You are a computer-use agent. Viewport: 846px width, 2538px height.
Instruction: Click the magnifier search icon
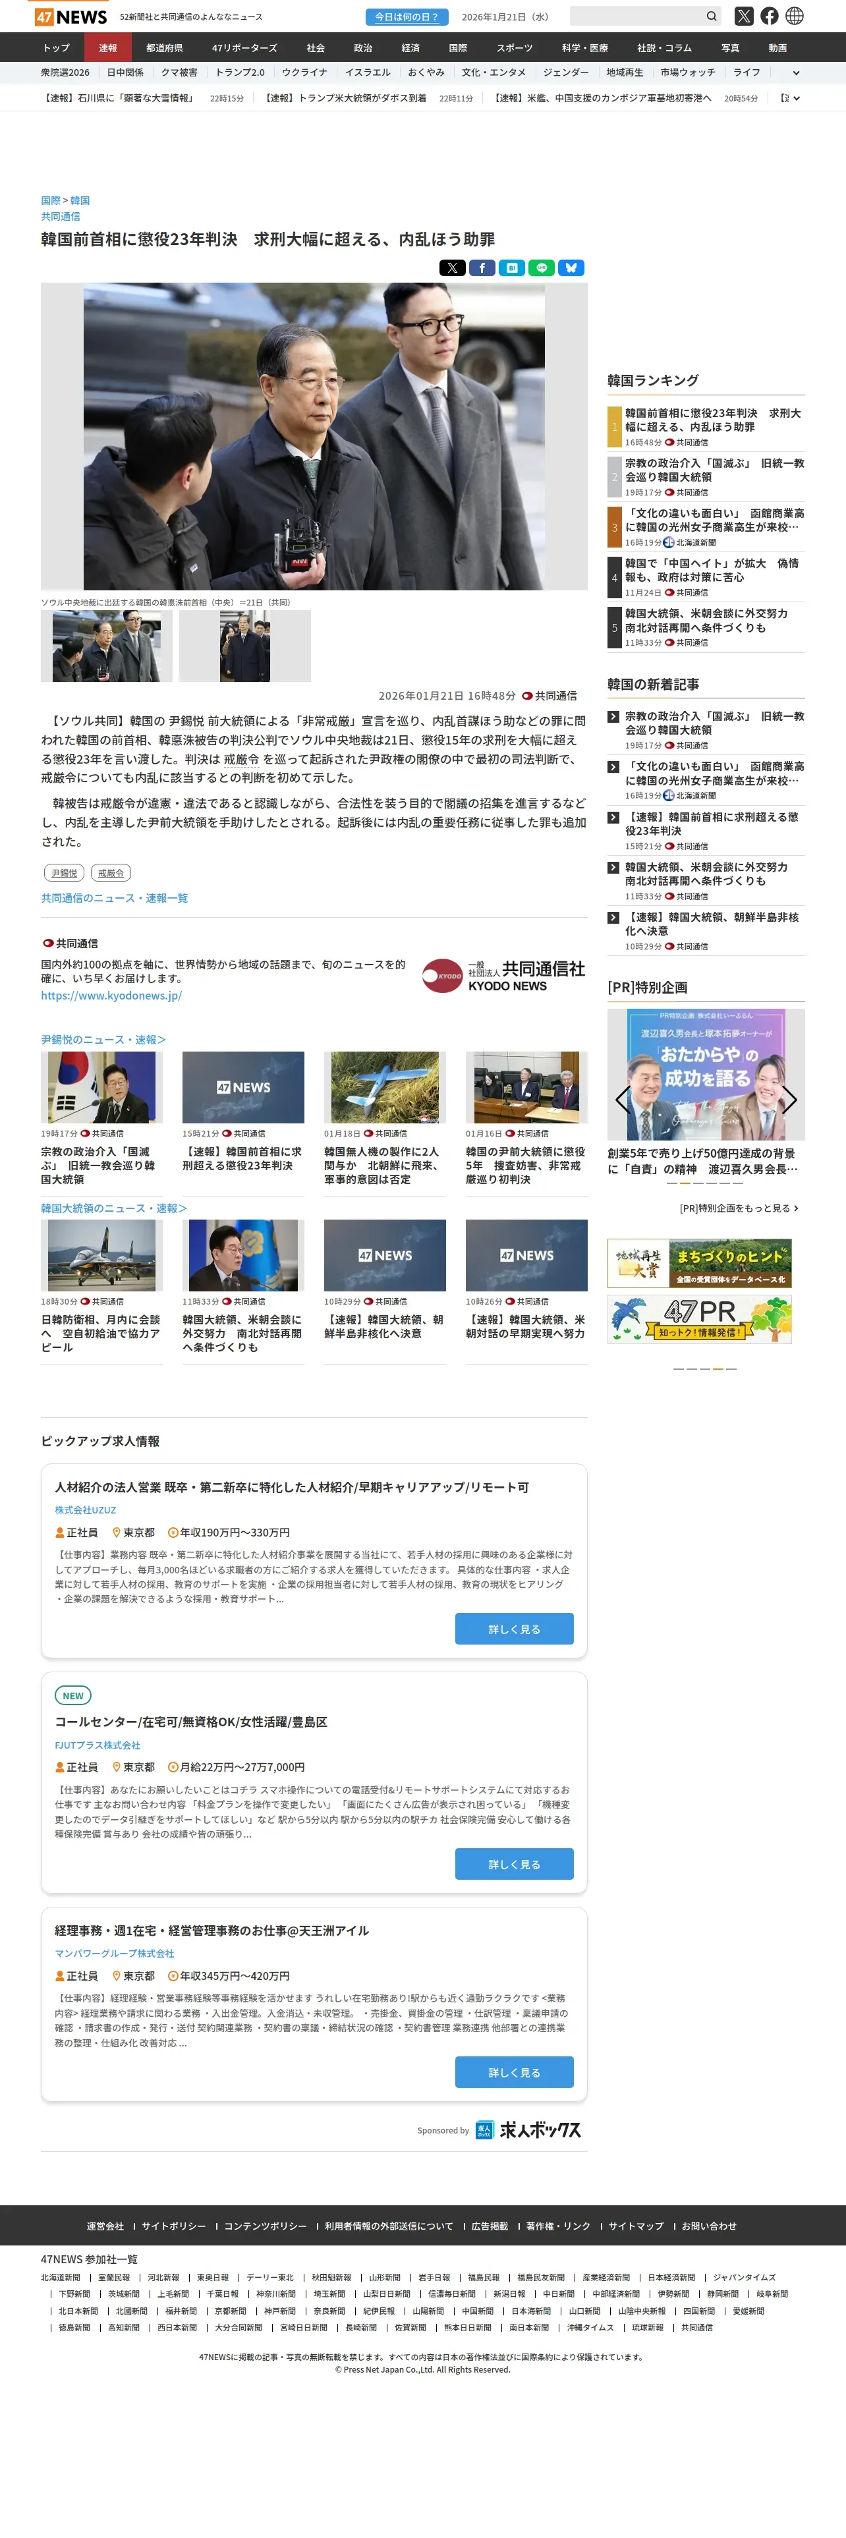coord(711,16)
